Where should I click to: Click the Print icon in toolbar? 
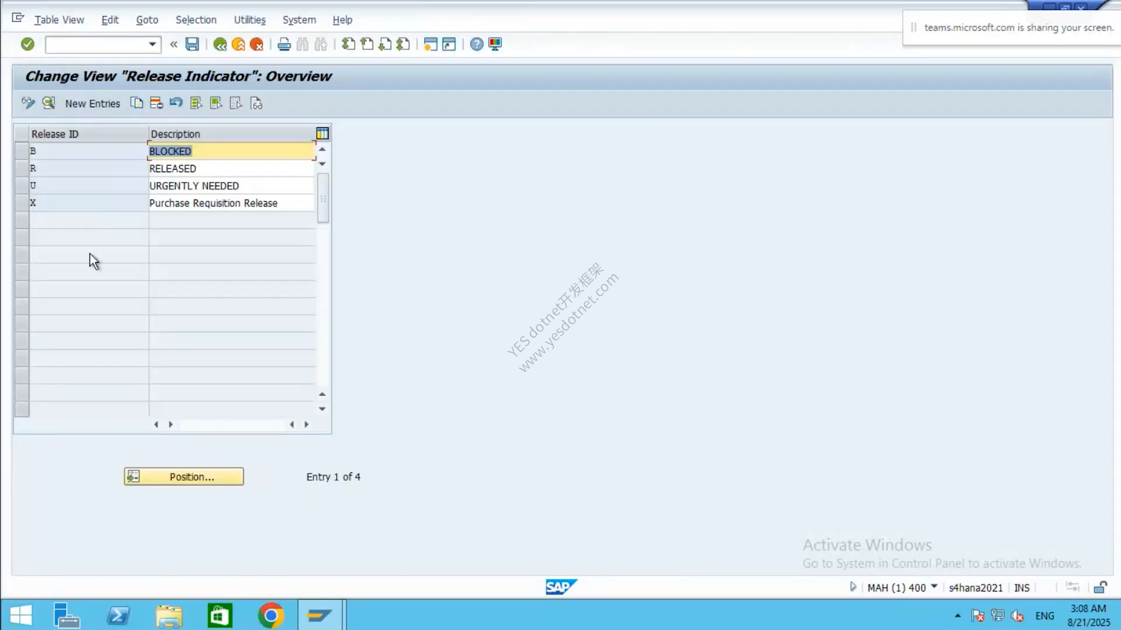[x=284, y=44]
